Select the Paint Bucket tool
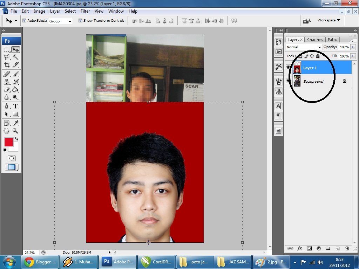359x269 pixels. point(15,89)
